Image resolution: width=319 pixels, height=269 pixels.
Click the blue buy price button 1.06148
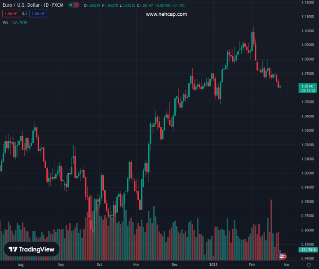(38, 14)
